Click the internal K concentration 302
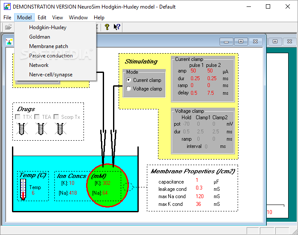 click(106, 183)
